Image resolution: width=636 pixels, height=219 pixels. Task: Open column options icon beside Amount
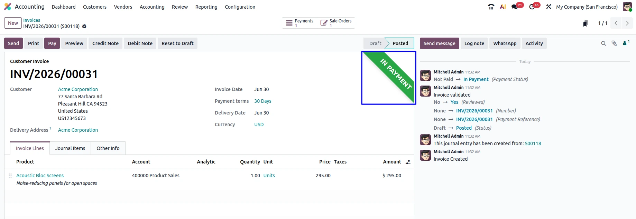point(408,162)
